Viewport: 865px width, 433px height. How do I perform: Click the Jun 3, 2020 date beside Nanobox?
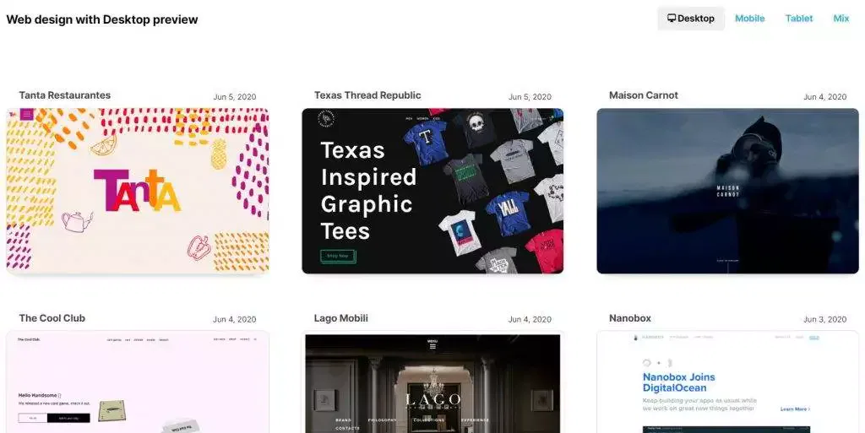(x=824, y=319)
